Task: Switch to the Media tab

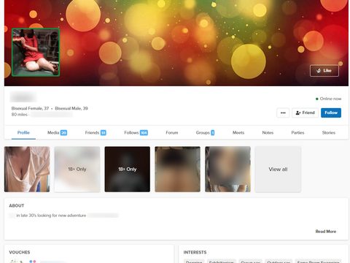Action: (x=57, y=133)
